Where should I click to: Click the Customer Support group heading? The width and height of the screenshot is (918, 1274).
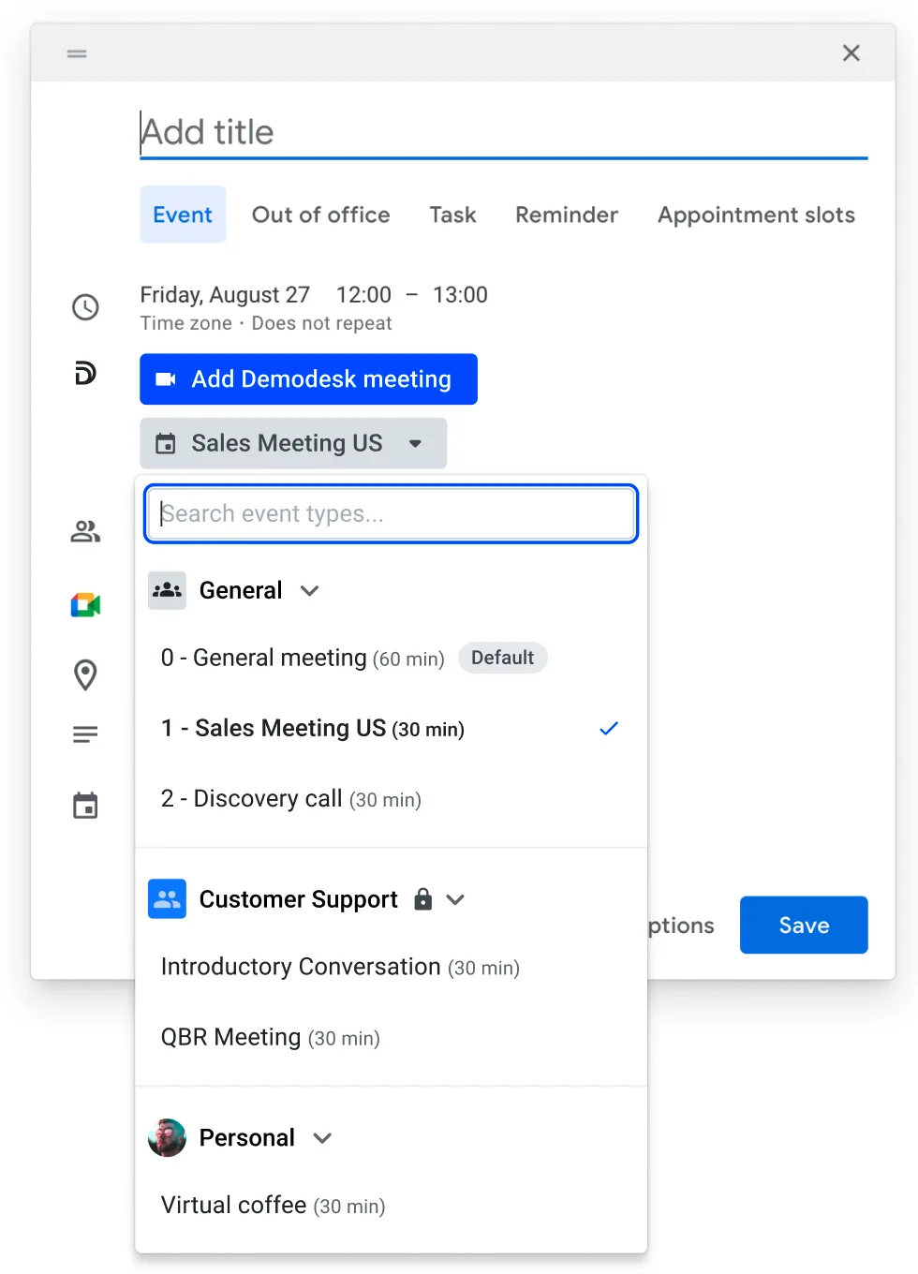pyautogui.click(x=298, y=899)
